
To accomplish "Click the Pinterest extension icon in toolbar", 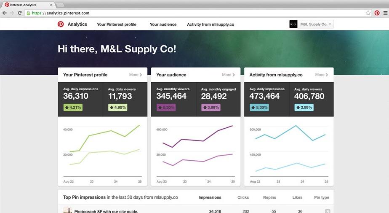I will click(x=377, y=13).
